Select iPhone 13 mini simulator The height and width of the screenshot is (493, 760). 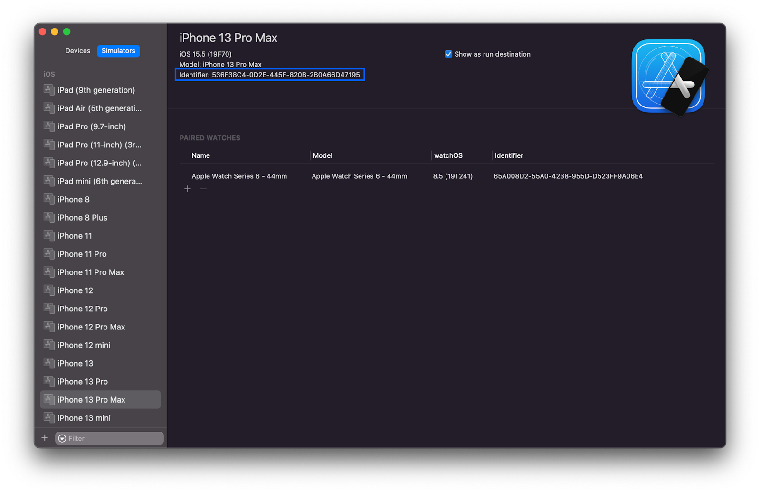tap(100, 418)
